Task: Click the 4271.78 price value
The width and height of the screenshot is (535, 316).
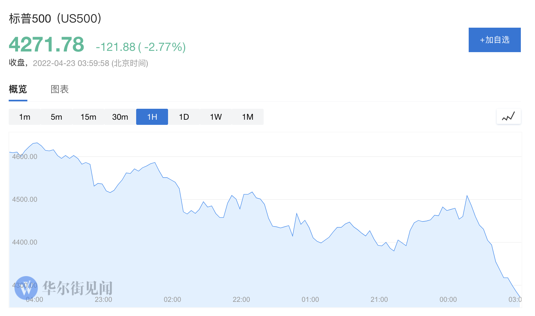Action: coord(46,44)
